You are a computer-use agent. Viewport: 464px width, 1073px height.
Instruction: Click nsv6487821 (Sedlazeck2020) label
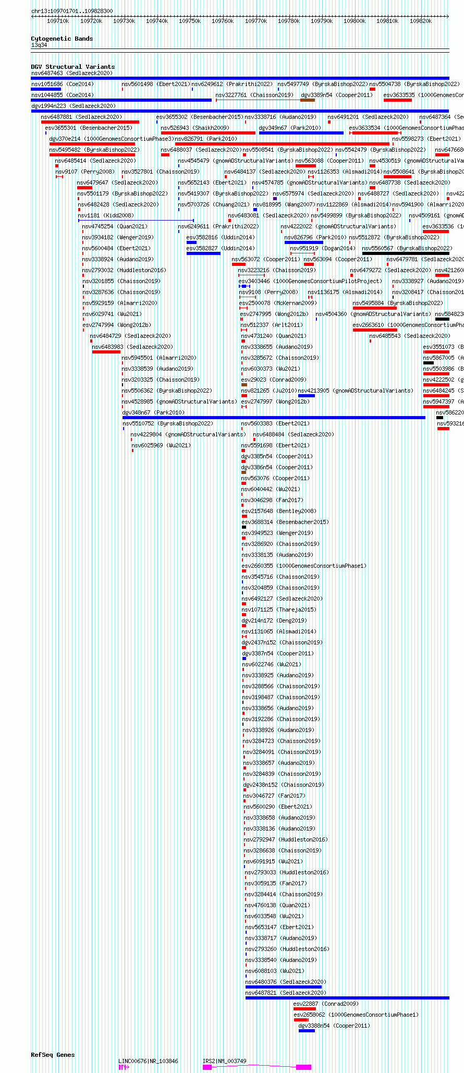(286, 993)
